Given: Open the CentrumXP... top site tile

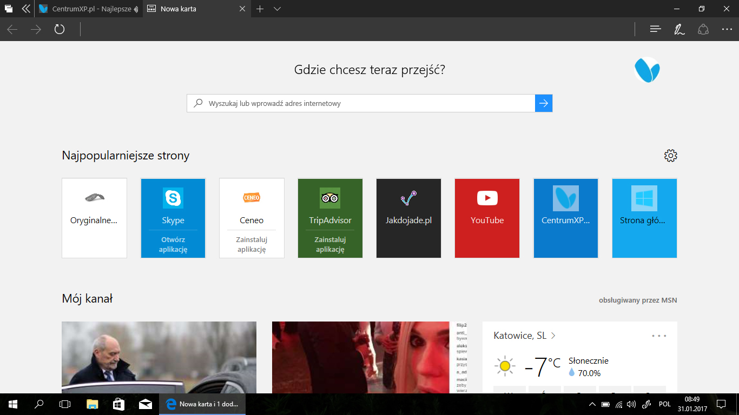Looking at the screenshot, I should tap(566, 218).
